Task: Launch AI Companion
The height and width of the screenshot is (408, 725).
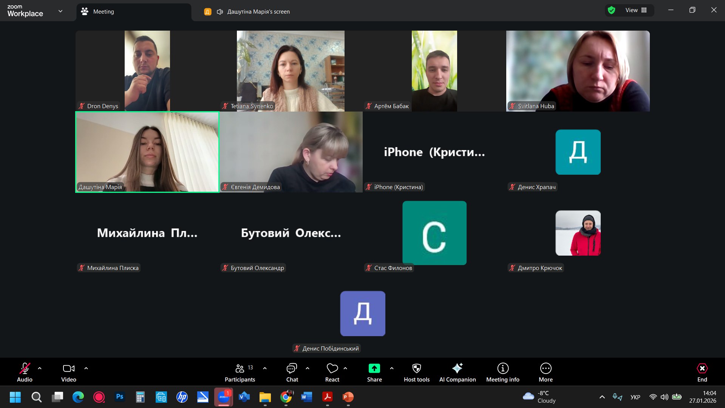Action: [457, 372]
